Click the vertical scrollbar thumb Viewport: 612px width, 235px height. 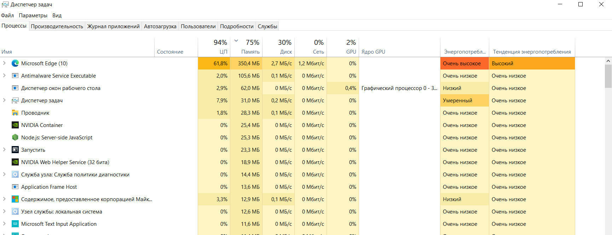(x=608, y=76)
